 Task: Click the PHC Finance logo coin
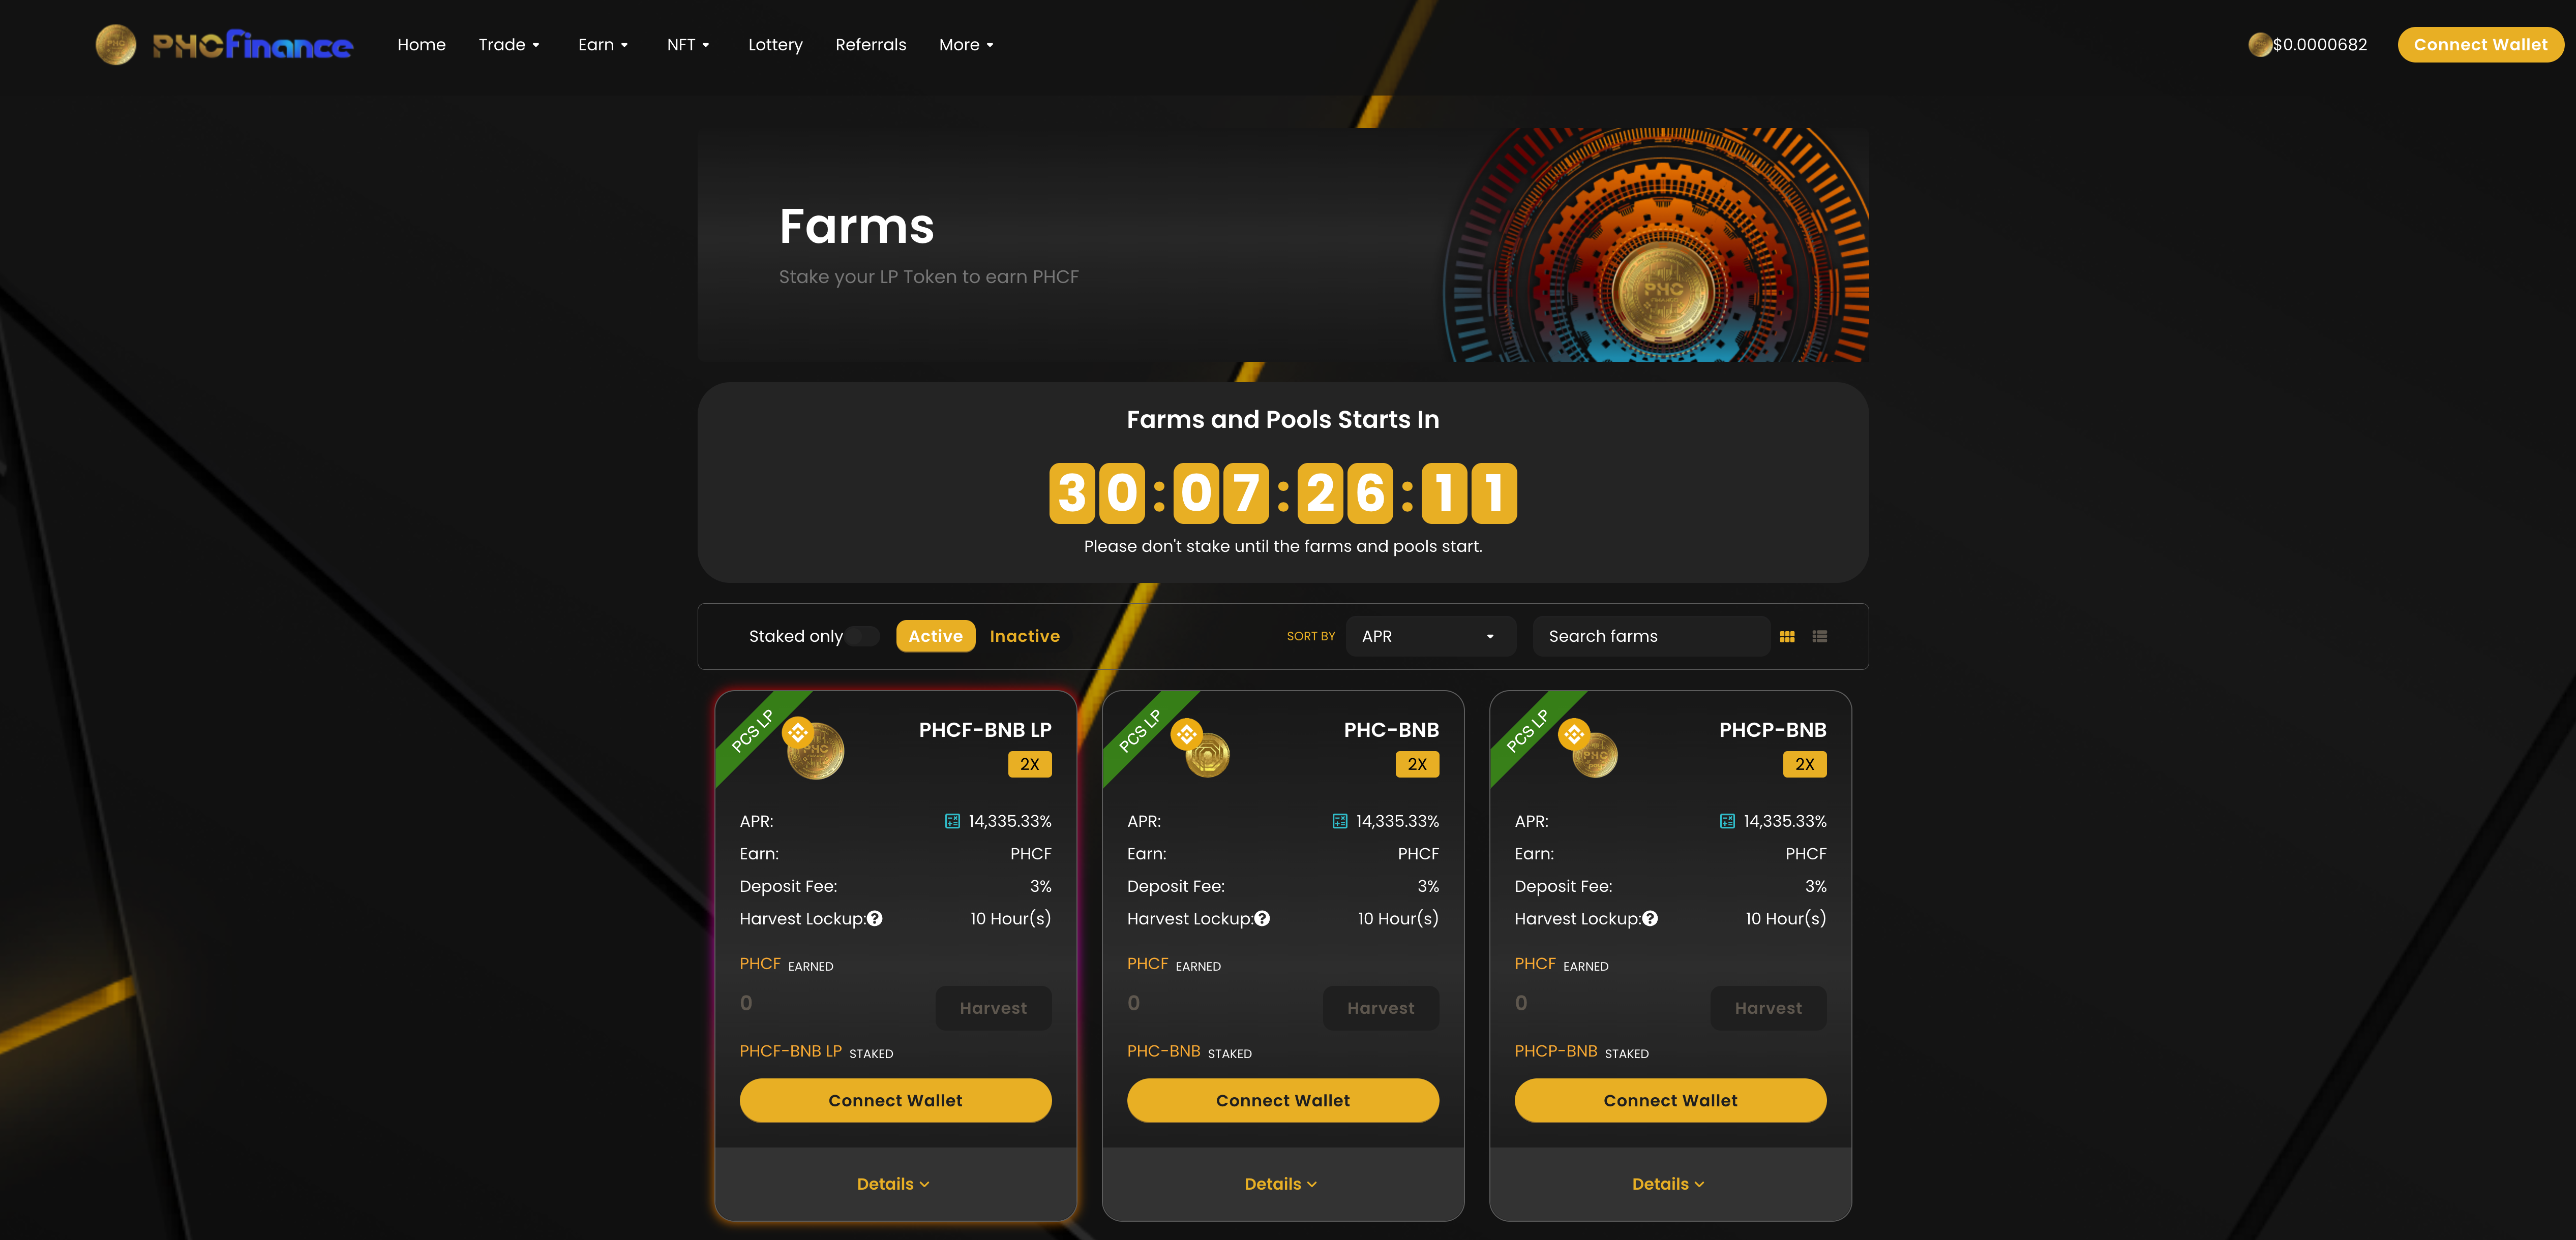(x=116, y=45)
